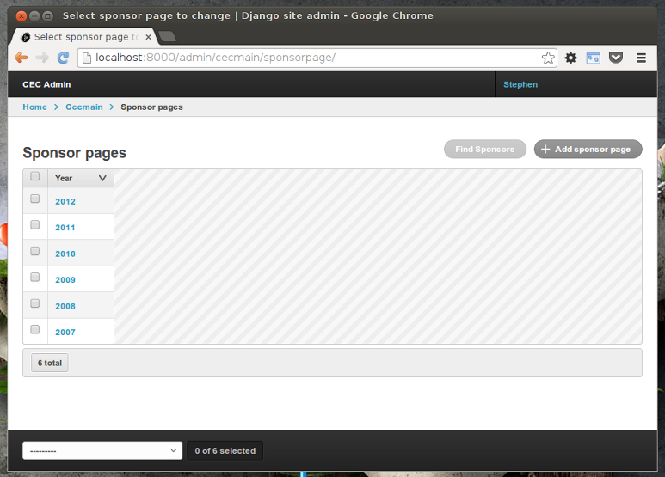The width and height of the screenshot is (665, 477).
Task: Open the 2009 sponsor page link
Action: pyautogui.click(x=65, y=280)
